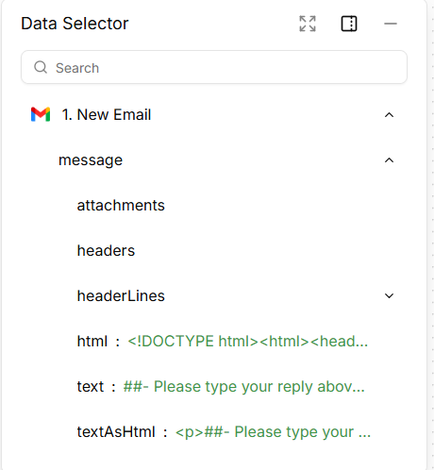Select the attachments field

click(121, 206)
